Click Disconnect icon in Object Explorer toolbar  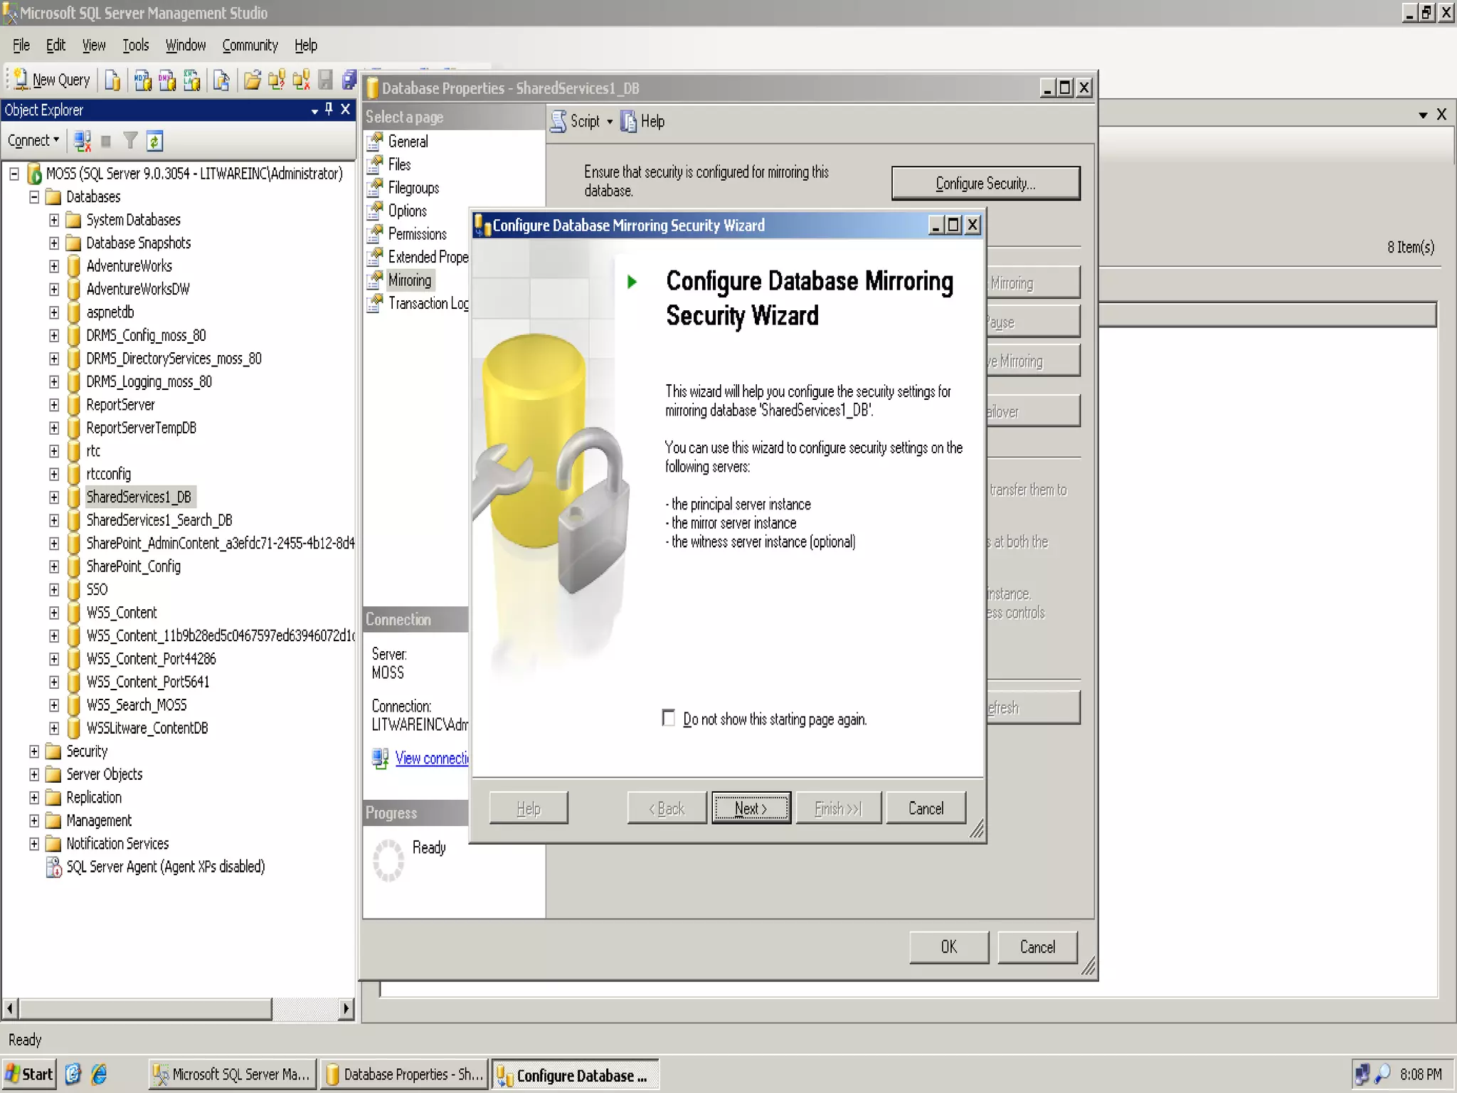click(x=83, y=141)
